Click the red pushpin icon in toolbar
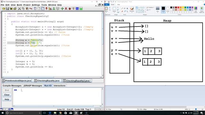This screenshot has height=115, width=205. [x=46, y=9]
